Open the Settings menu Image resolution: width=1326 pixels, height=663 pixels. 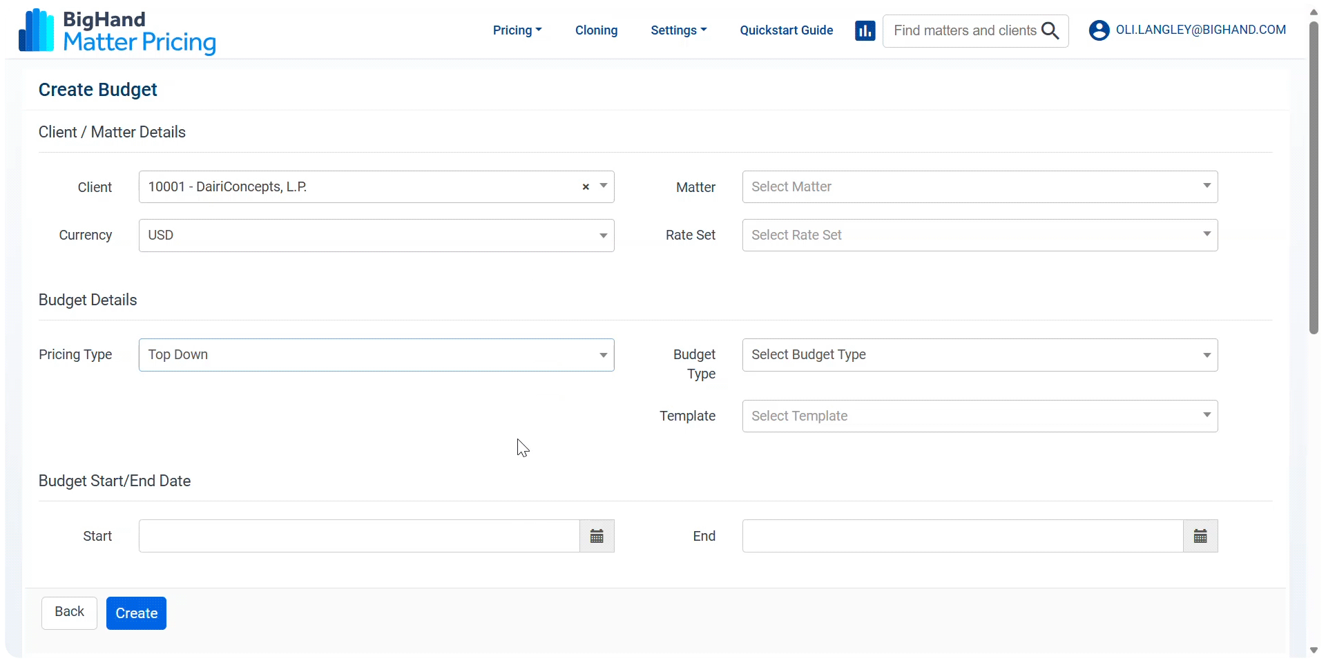[678, 30]
